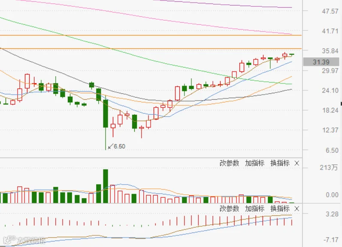This screenshot has height=247, width=342.
Task: Click the 213万 volume axis label
Action: click(x=329, y=167)
